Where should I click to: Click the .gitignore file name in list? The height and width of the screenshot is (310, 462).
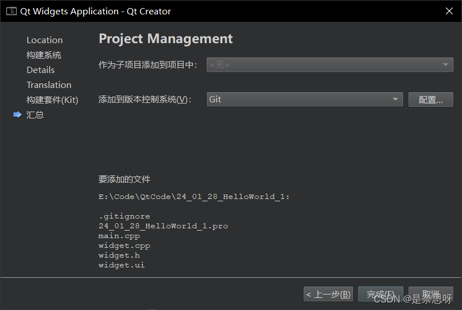(x=124, y=216)
